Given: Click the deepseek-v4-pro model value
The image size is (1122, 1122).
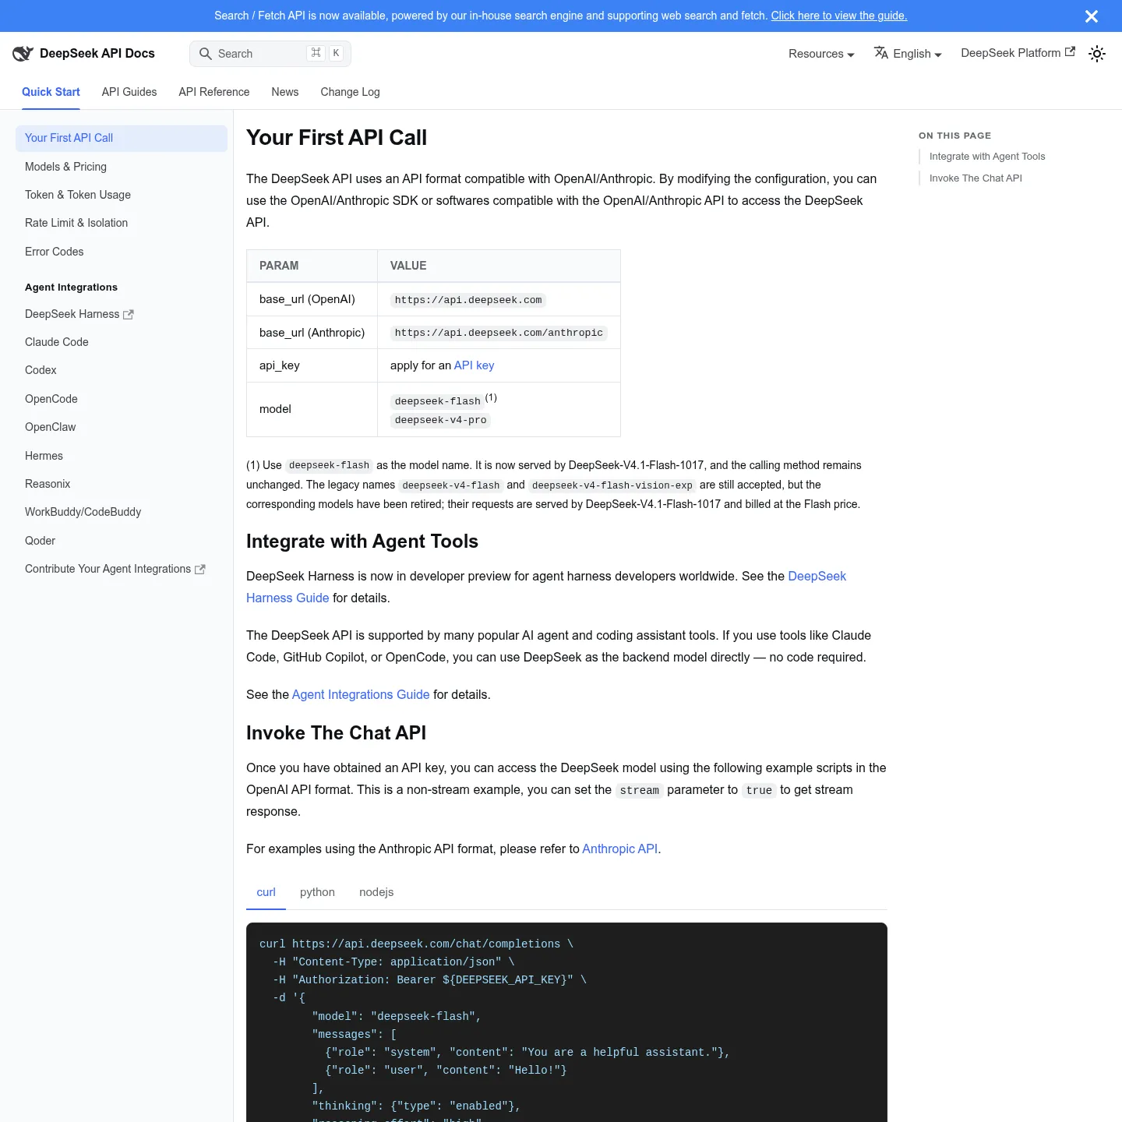Looking at the screenshot, I should coord(440,420).
